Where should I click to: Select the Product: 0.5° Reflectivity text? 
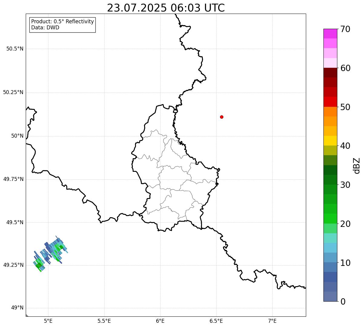[x=63, y=21]
